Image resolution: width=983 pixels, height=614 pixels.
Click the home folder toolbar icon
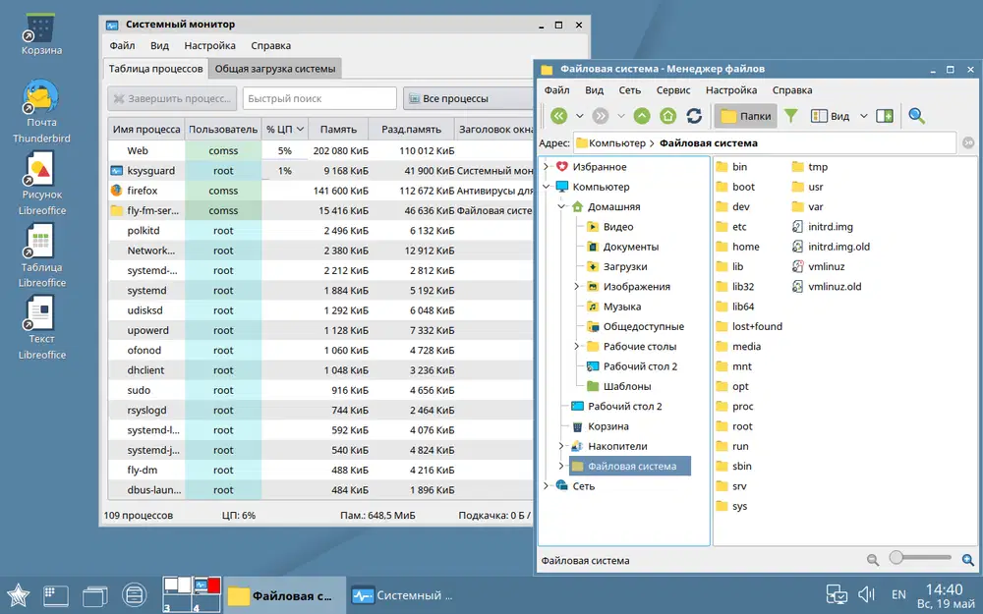668,116
